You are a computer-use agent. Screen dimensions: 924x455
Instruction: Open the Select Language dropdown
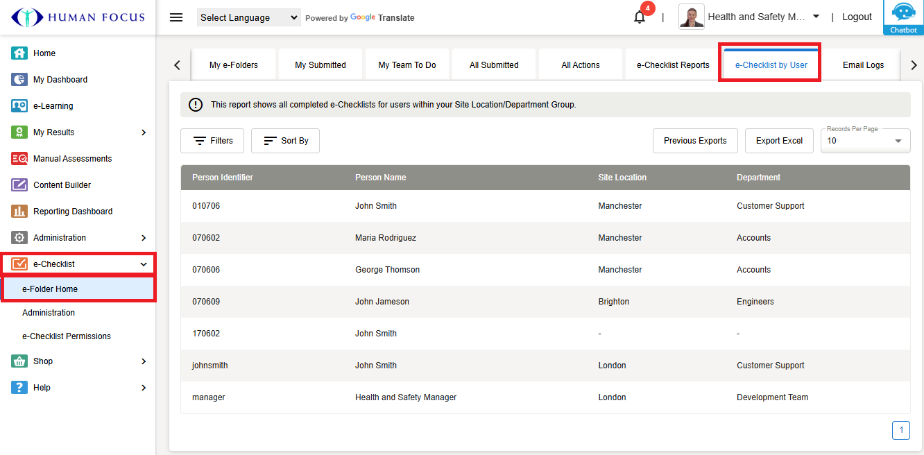pos(248,17)
